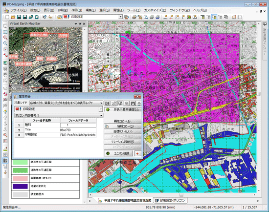
Task: Click the PC-Mapping document icon left of ファイル menu
Action: click(x=6, y=10)
